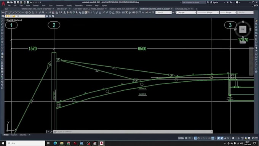
Task: Toggle Ortho mode in status bar
Action: (x=195, y=138)
